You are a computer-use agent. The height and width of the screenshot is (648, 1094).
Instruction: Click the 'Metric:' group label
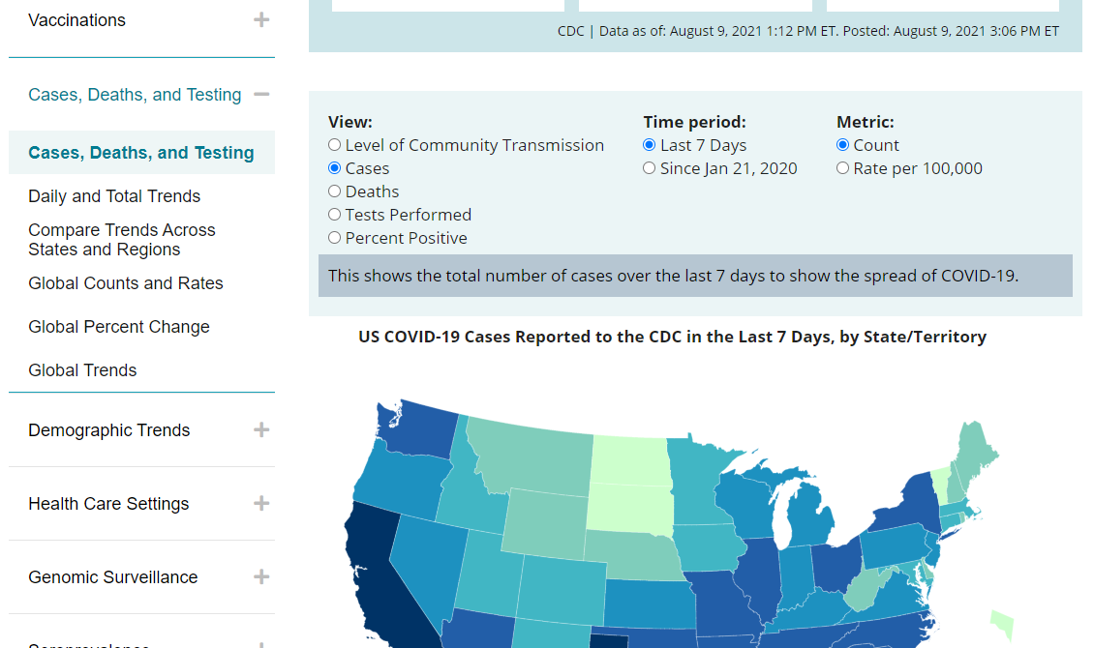866,122
